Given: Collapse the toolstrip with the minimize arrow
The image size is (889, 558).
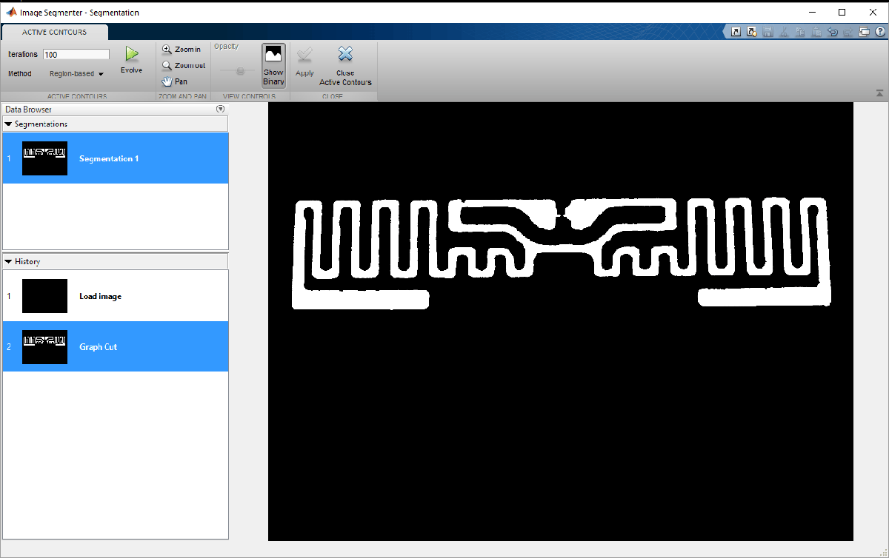Looking at the screenshot, I should (x=879, y=93).
